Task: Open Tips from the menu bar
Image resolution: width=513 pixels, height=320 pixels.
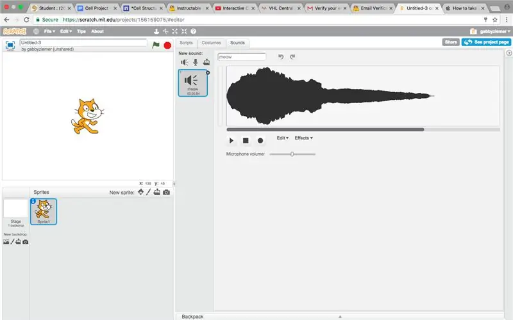Action: coord(81,31)
